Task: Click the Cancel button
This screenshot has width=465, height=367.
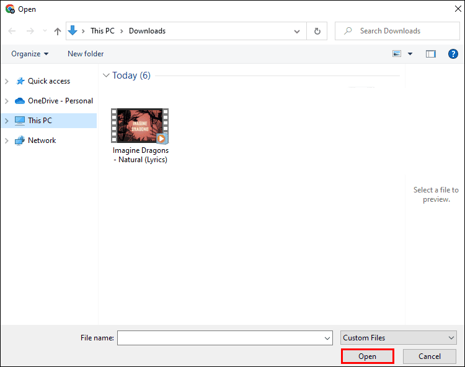Action: [429, 356]
